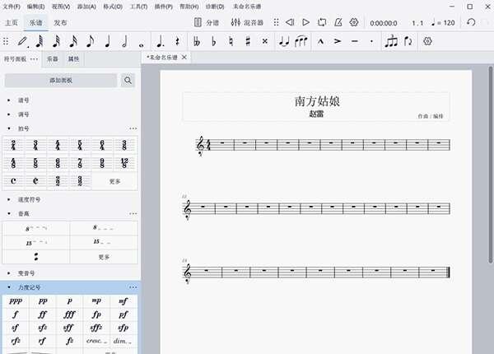494x354 pixels.
Task: Click 更多 under time signatures
Action: click(x=114, y=181)
